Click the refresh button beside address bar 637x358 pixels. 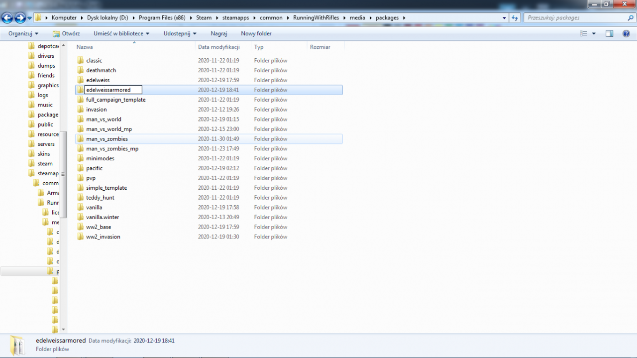(x=515, y=18)
